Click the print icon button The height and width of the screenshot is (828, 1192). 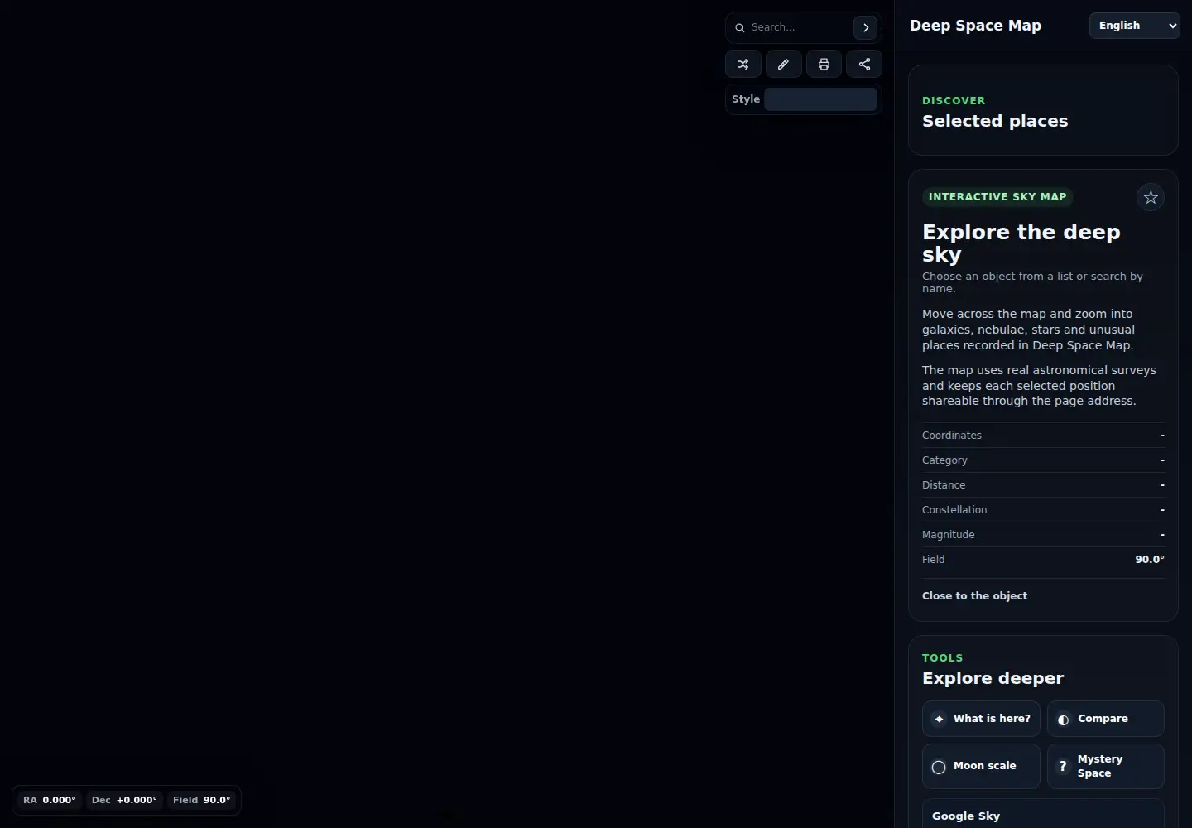(824, 64)
